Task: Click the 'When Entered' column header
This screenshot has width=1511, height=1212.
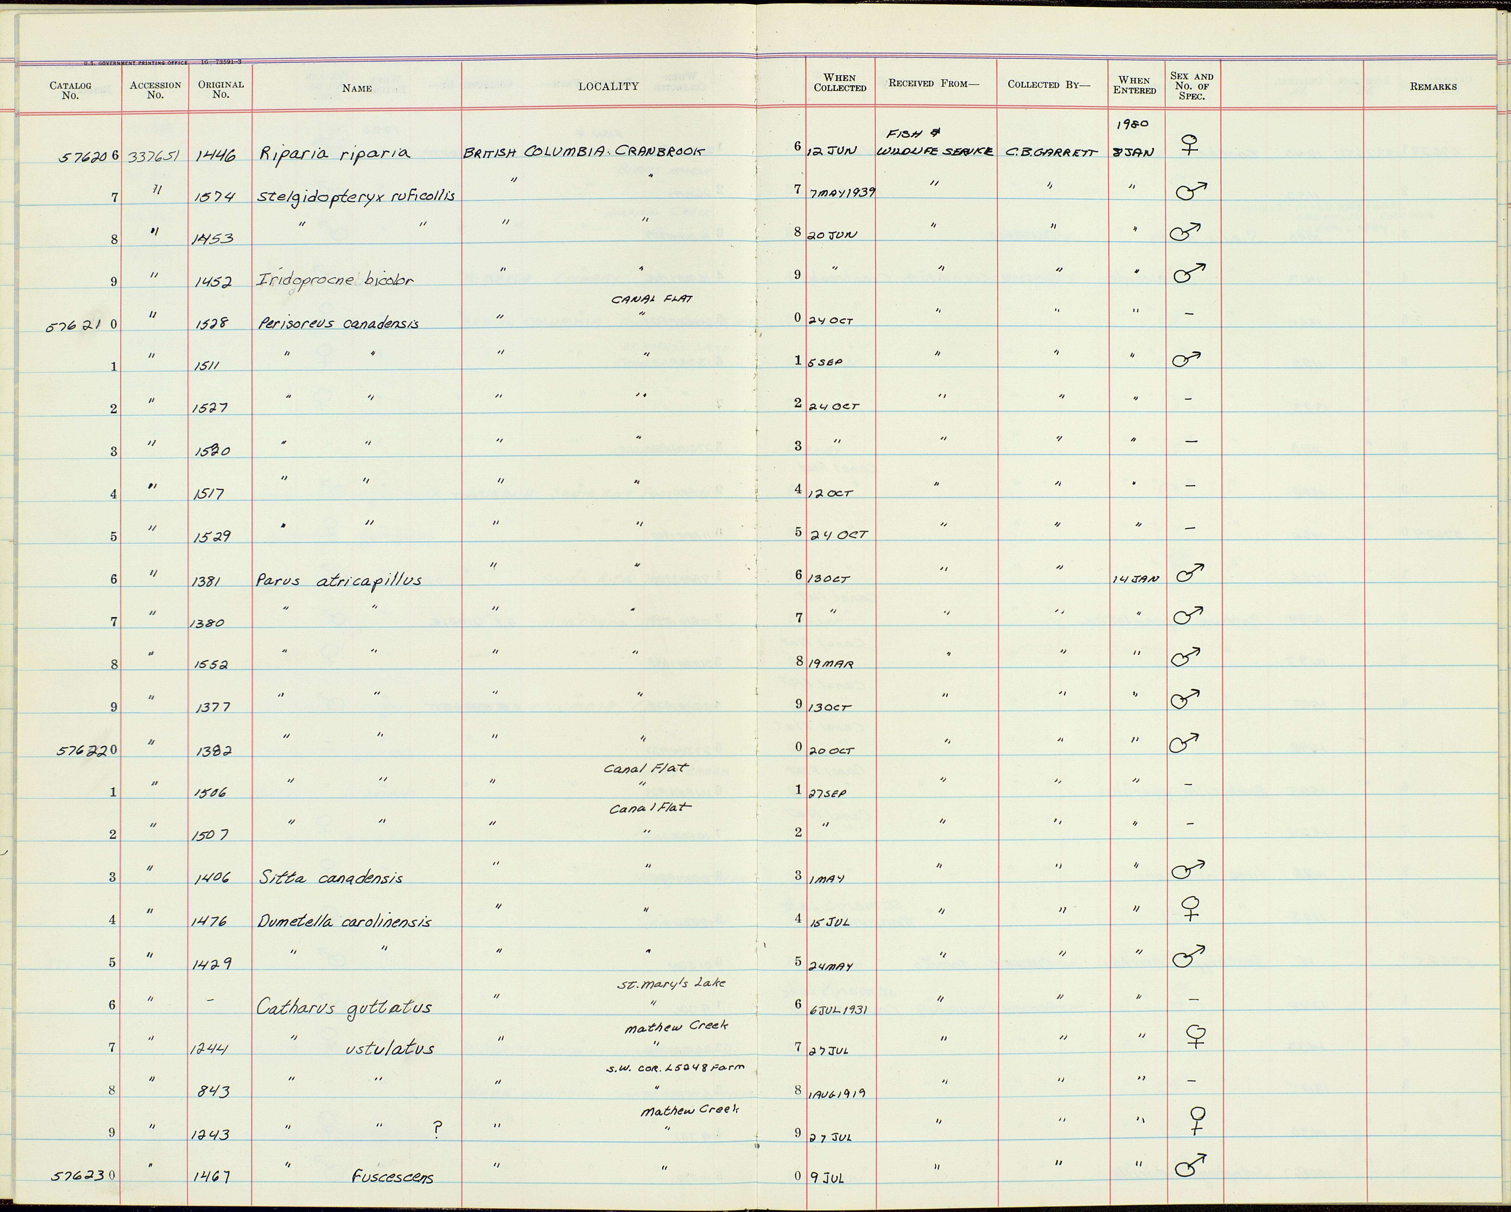Action: point(1135,85)
